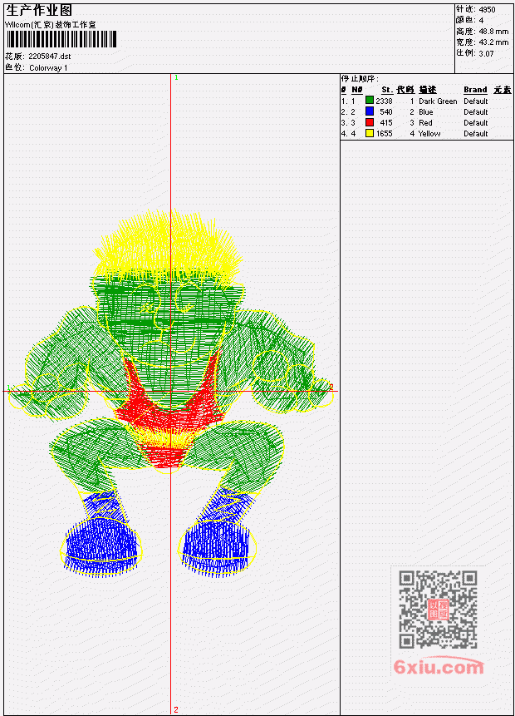Click the red '2' marker at vertical axis bottom

point(175,709)
